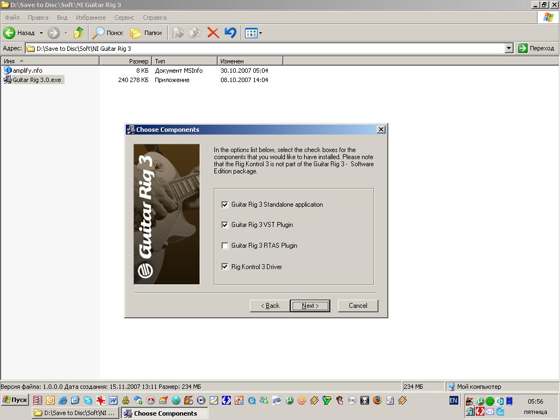Sort by Имя column header
Image resolution: width=560 pixels, height=420 pixels.
pos(50,61)
